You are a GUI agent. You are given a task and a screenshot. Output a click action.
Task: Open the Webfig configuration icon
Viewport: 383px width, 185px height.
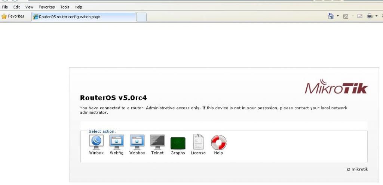click(116, 142)
